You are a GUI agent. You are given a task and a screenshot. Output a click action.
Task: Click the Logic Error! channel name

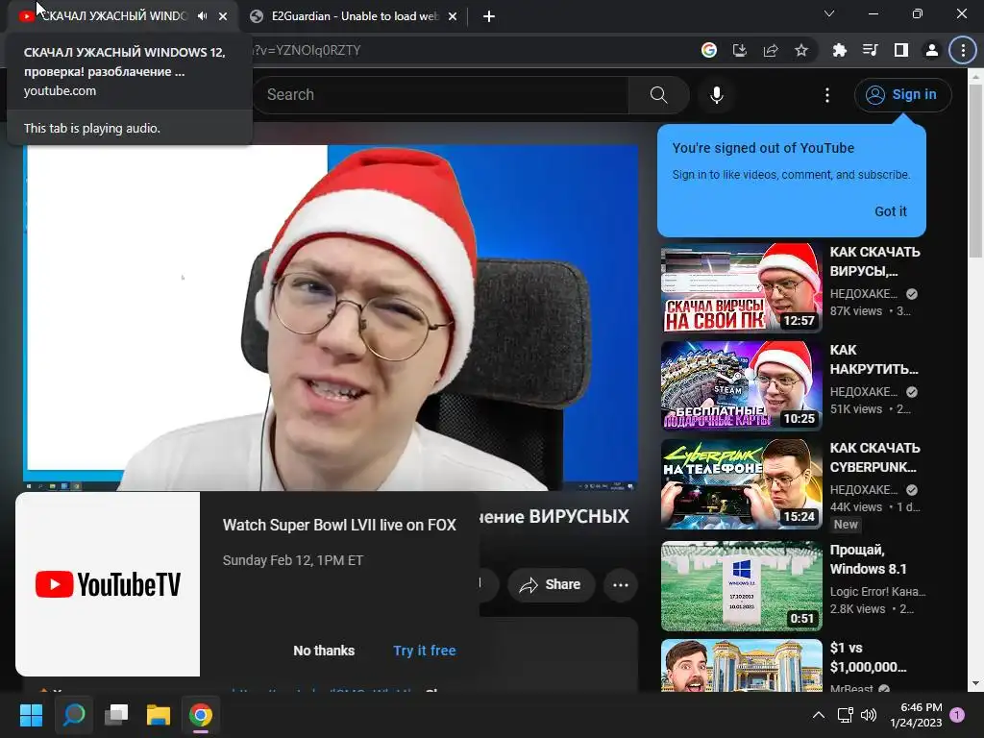(877, 591)
